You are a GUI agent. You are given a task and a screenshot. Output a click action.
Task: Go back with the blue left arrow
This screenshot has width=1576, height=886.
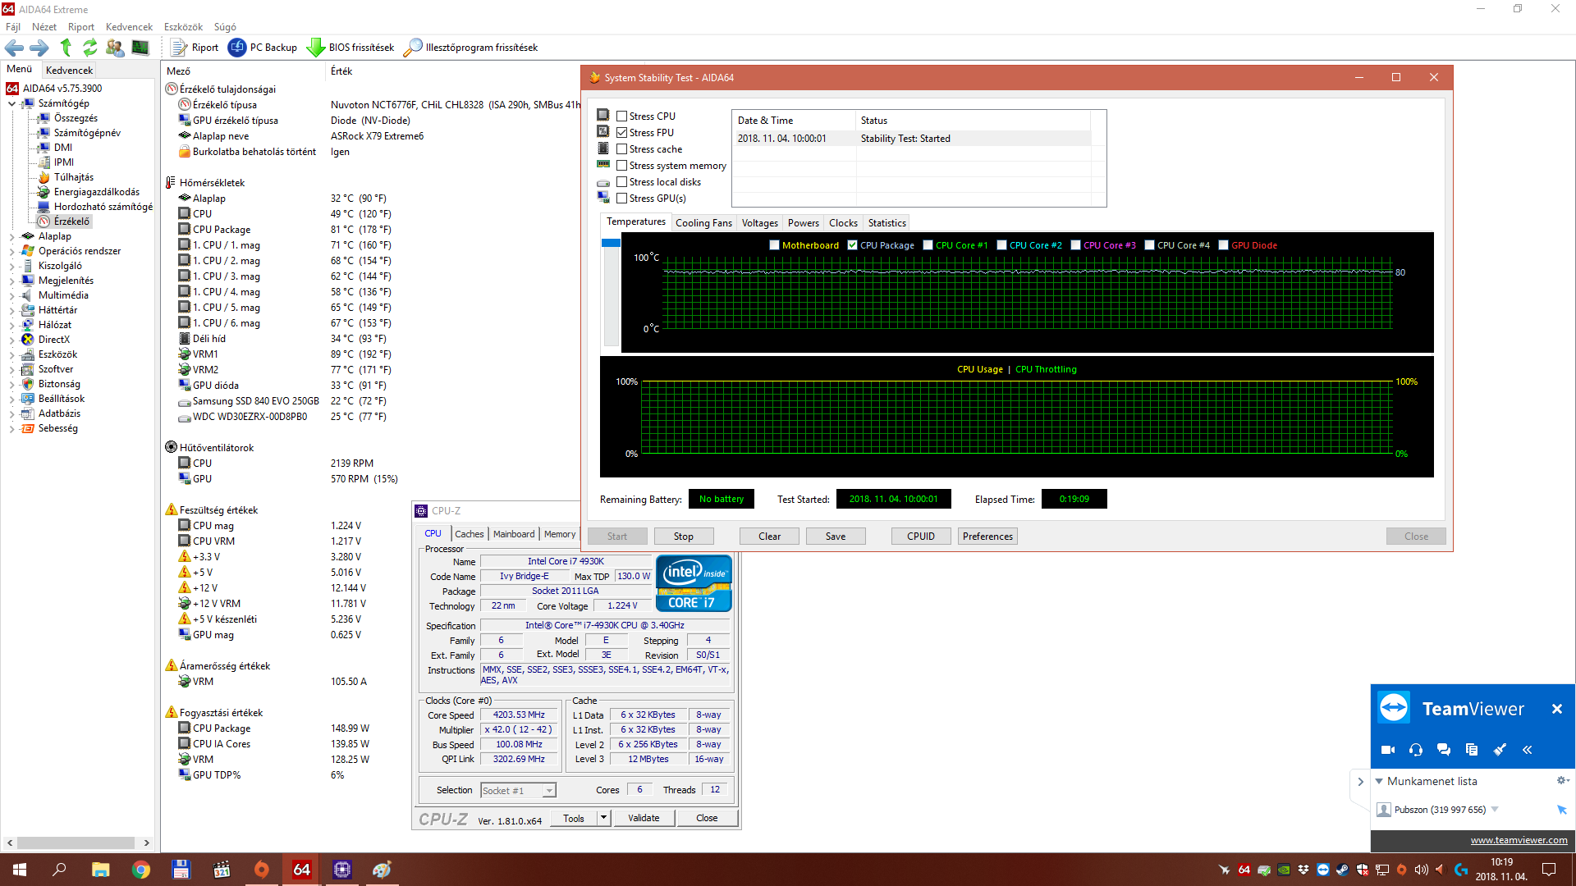point(14,48)
